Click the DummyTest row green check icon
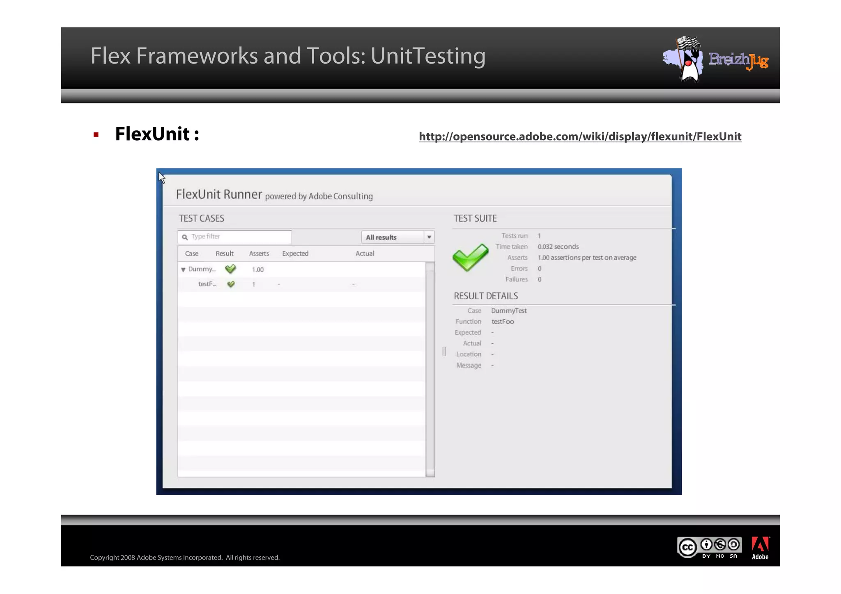This screenshot has height=594, width=841. (x=230, y=269)
